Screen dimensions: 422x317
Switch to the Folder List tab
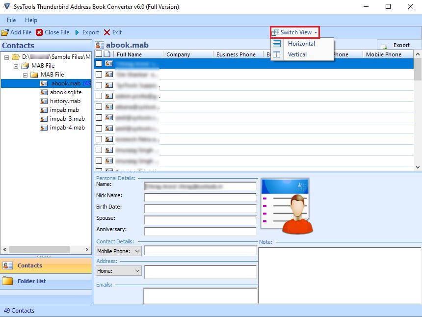click(x=46, y=281)
